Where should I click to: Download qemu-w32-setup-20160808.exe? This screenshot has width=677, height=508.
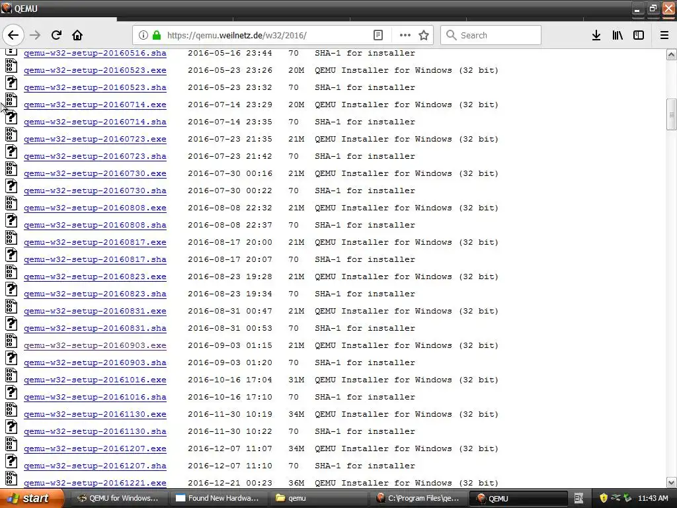[95, 208]
